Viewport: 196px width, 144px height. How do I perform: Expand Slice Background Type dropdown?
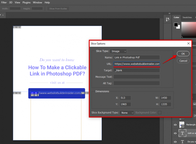coord(127,112)
